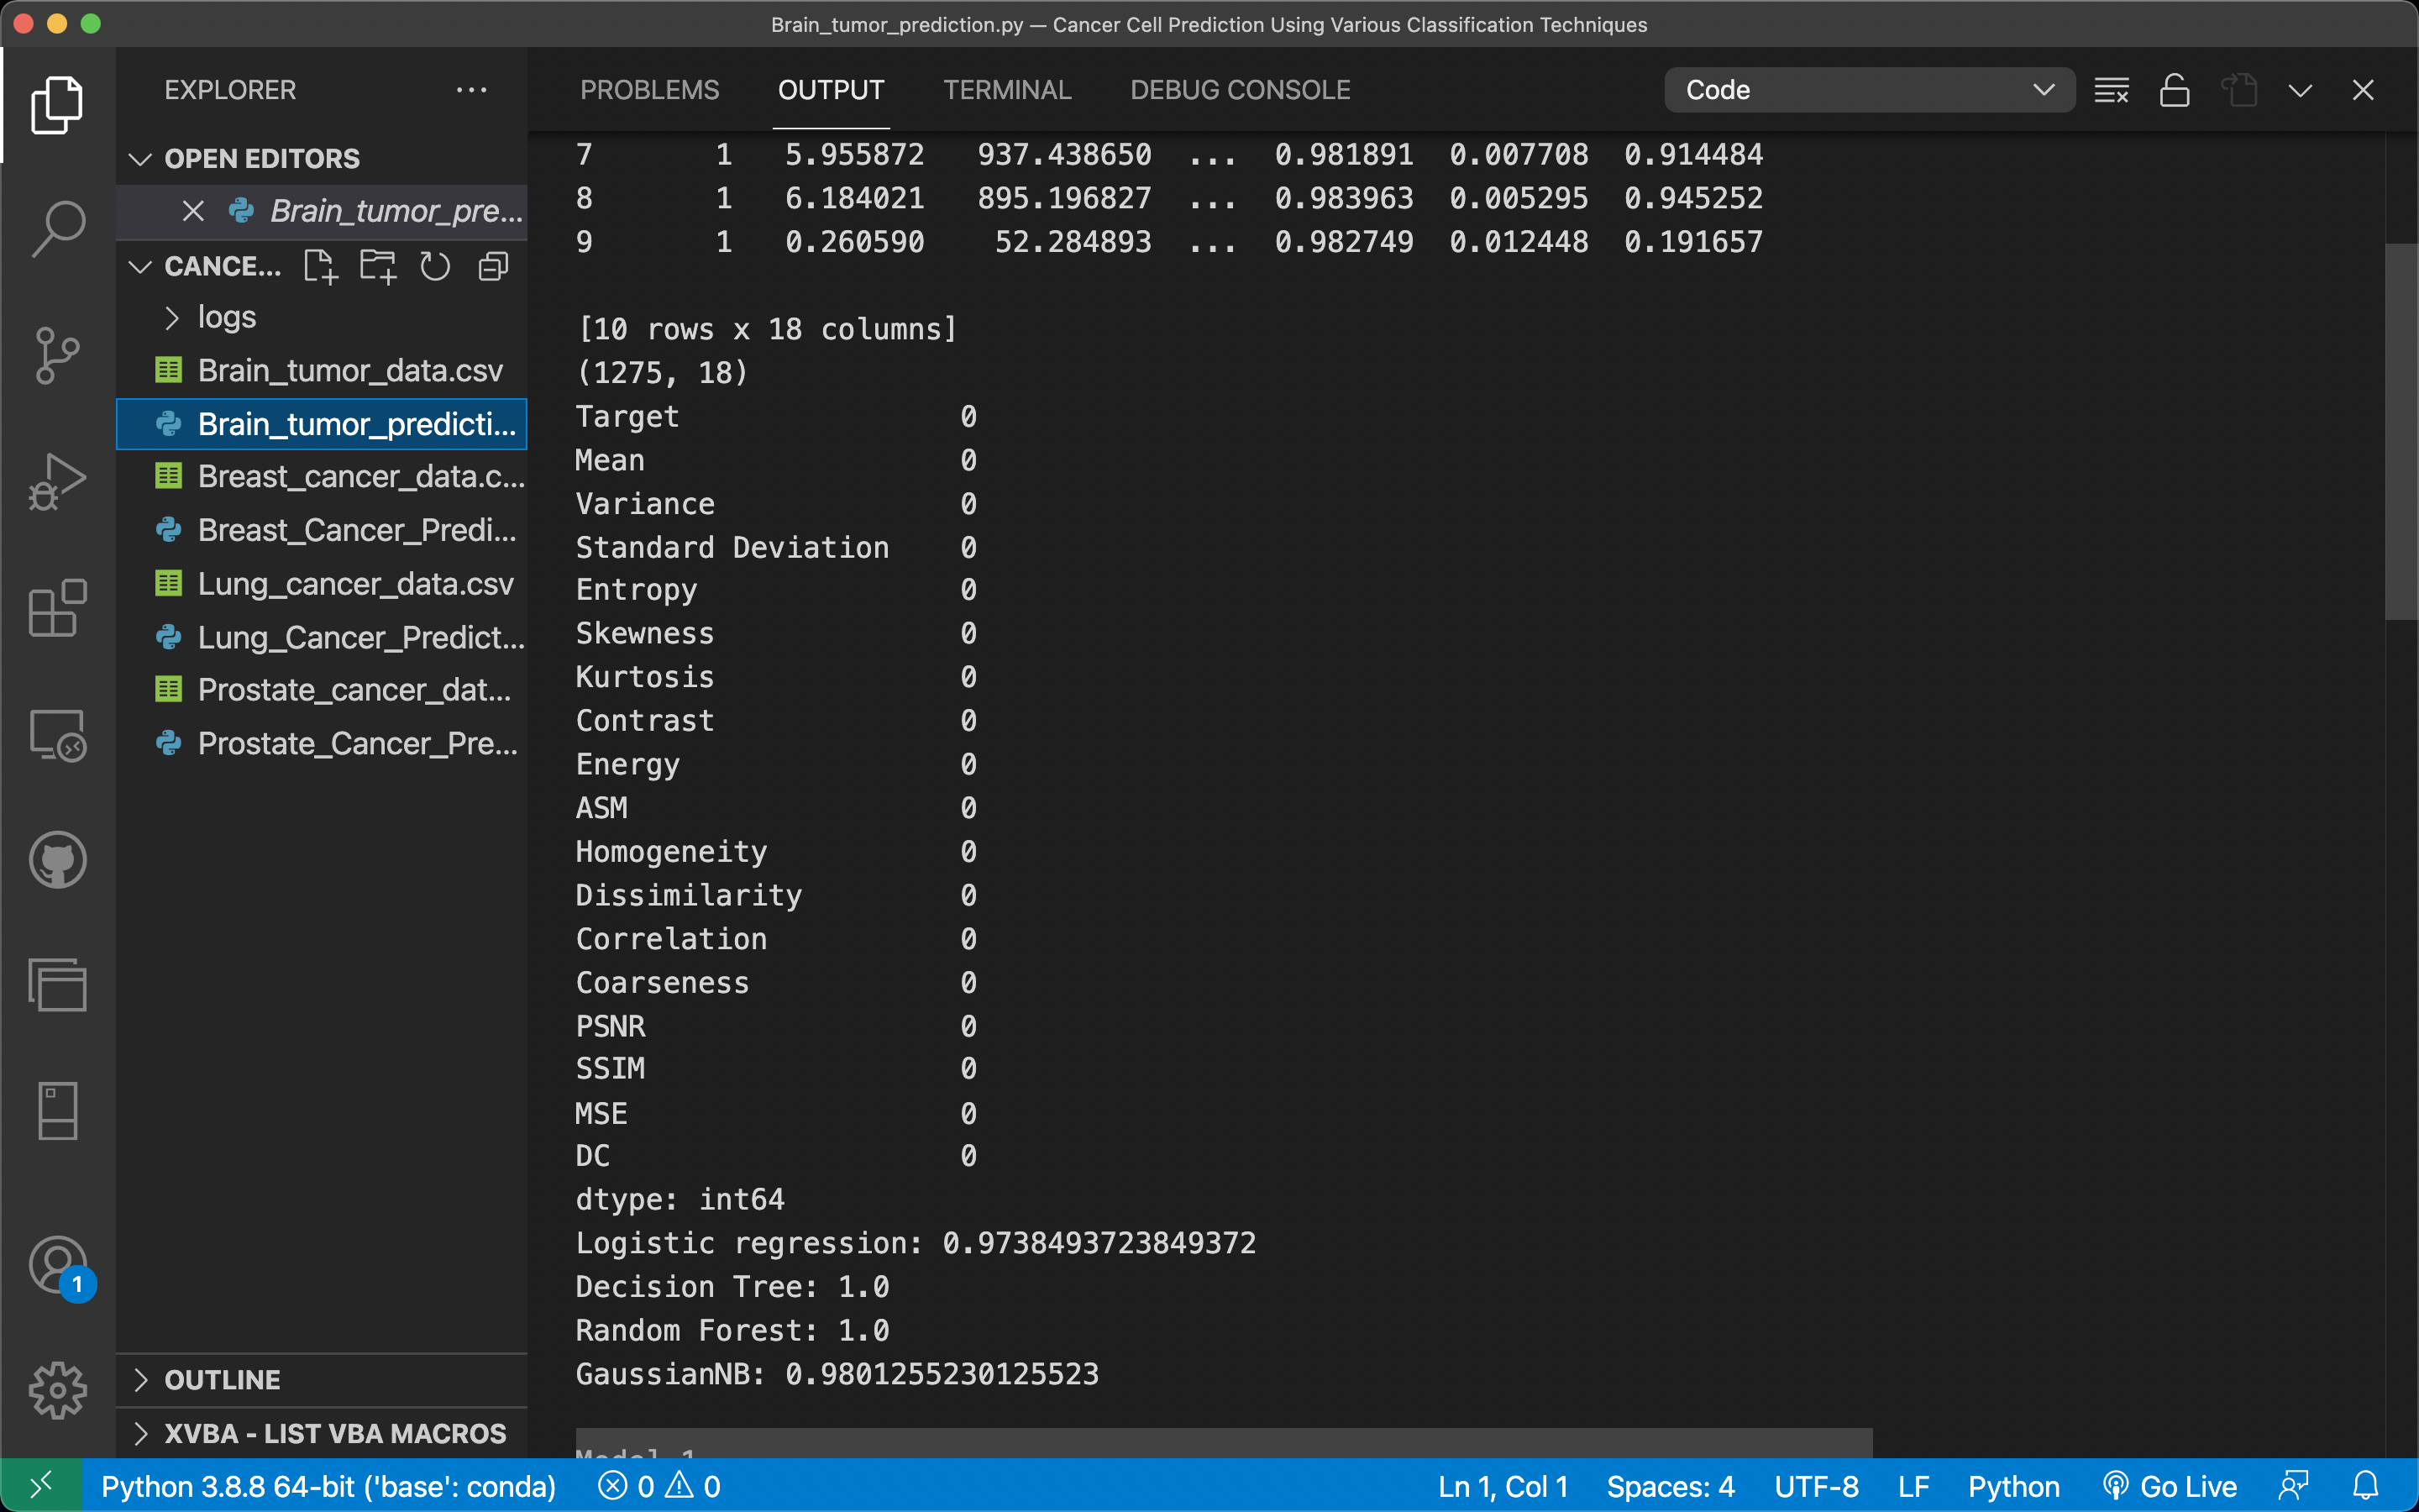Open the Extensions view
Viewport: 2419px width, 1512px height.
[58, 607]
